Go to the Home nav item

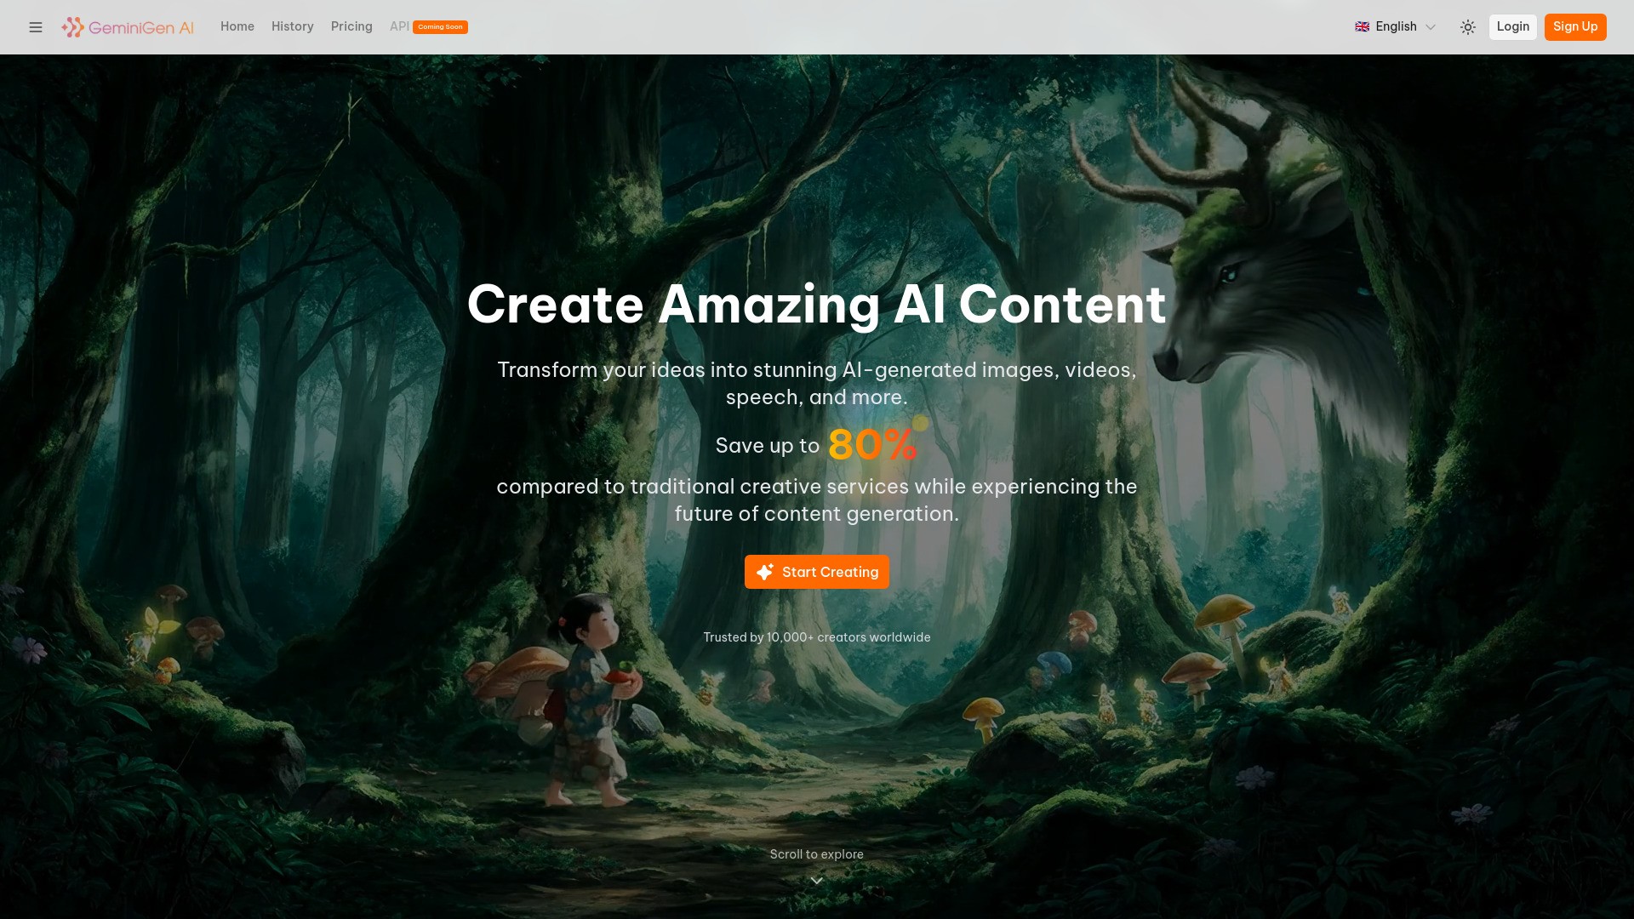tap(237, 26)
